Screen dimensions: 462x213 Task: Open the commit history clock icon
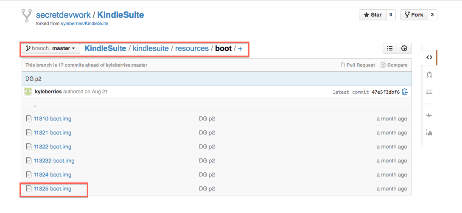click(x=404, y=49)
